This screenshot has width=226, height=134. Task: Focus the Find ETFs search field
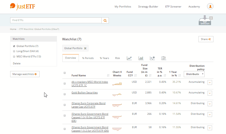coord(56,20)
